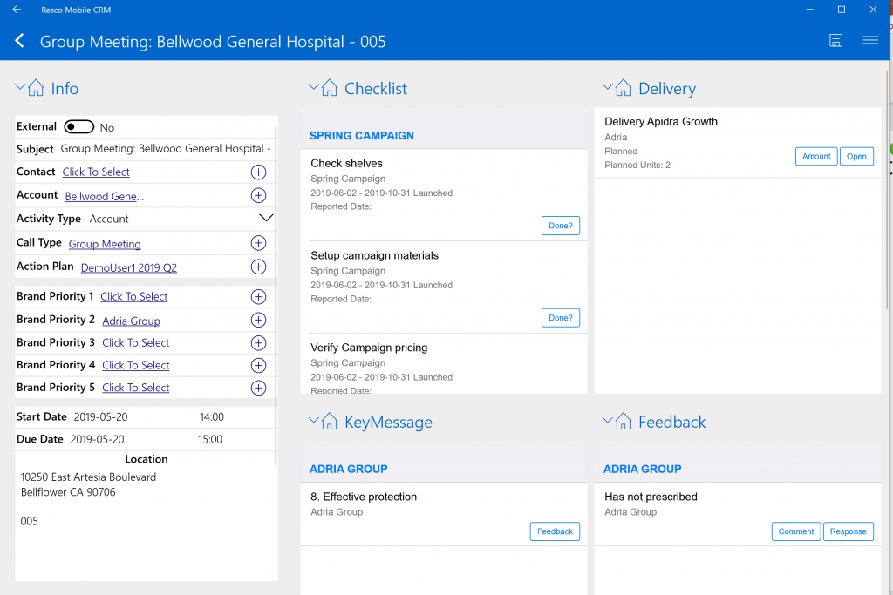893x595 pixels.
Task: Click the Contact Click To Select link
Action: 96,172
